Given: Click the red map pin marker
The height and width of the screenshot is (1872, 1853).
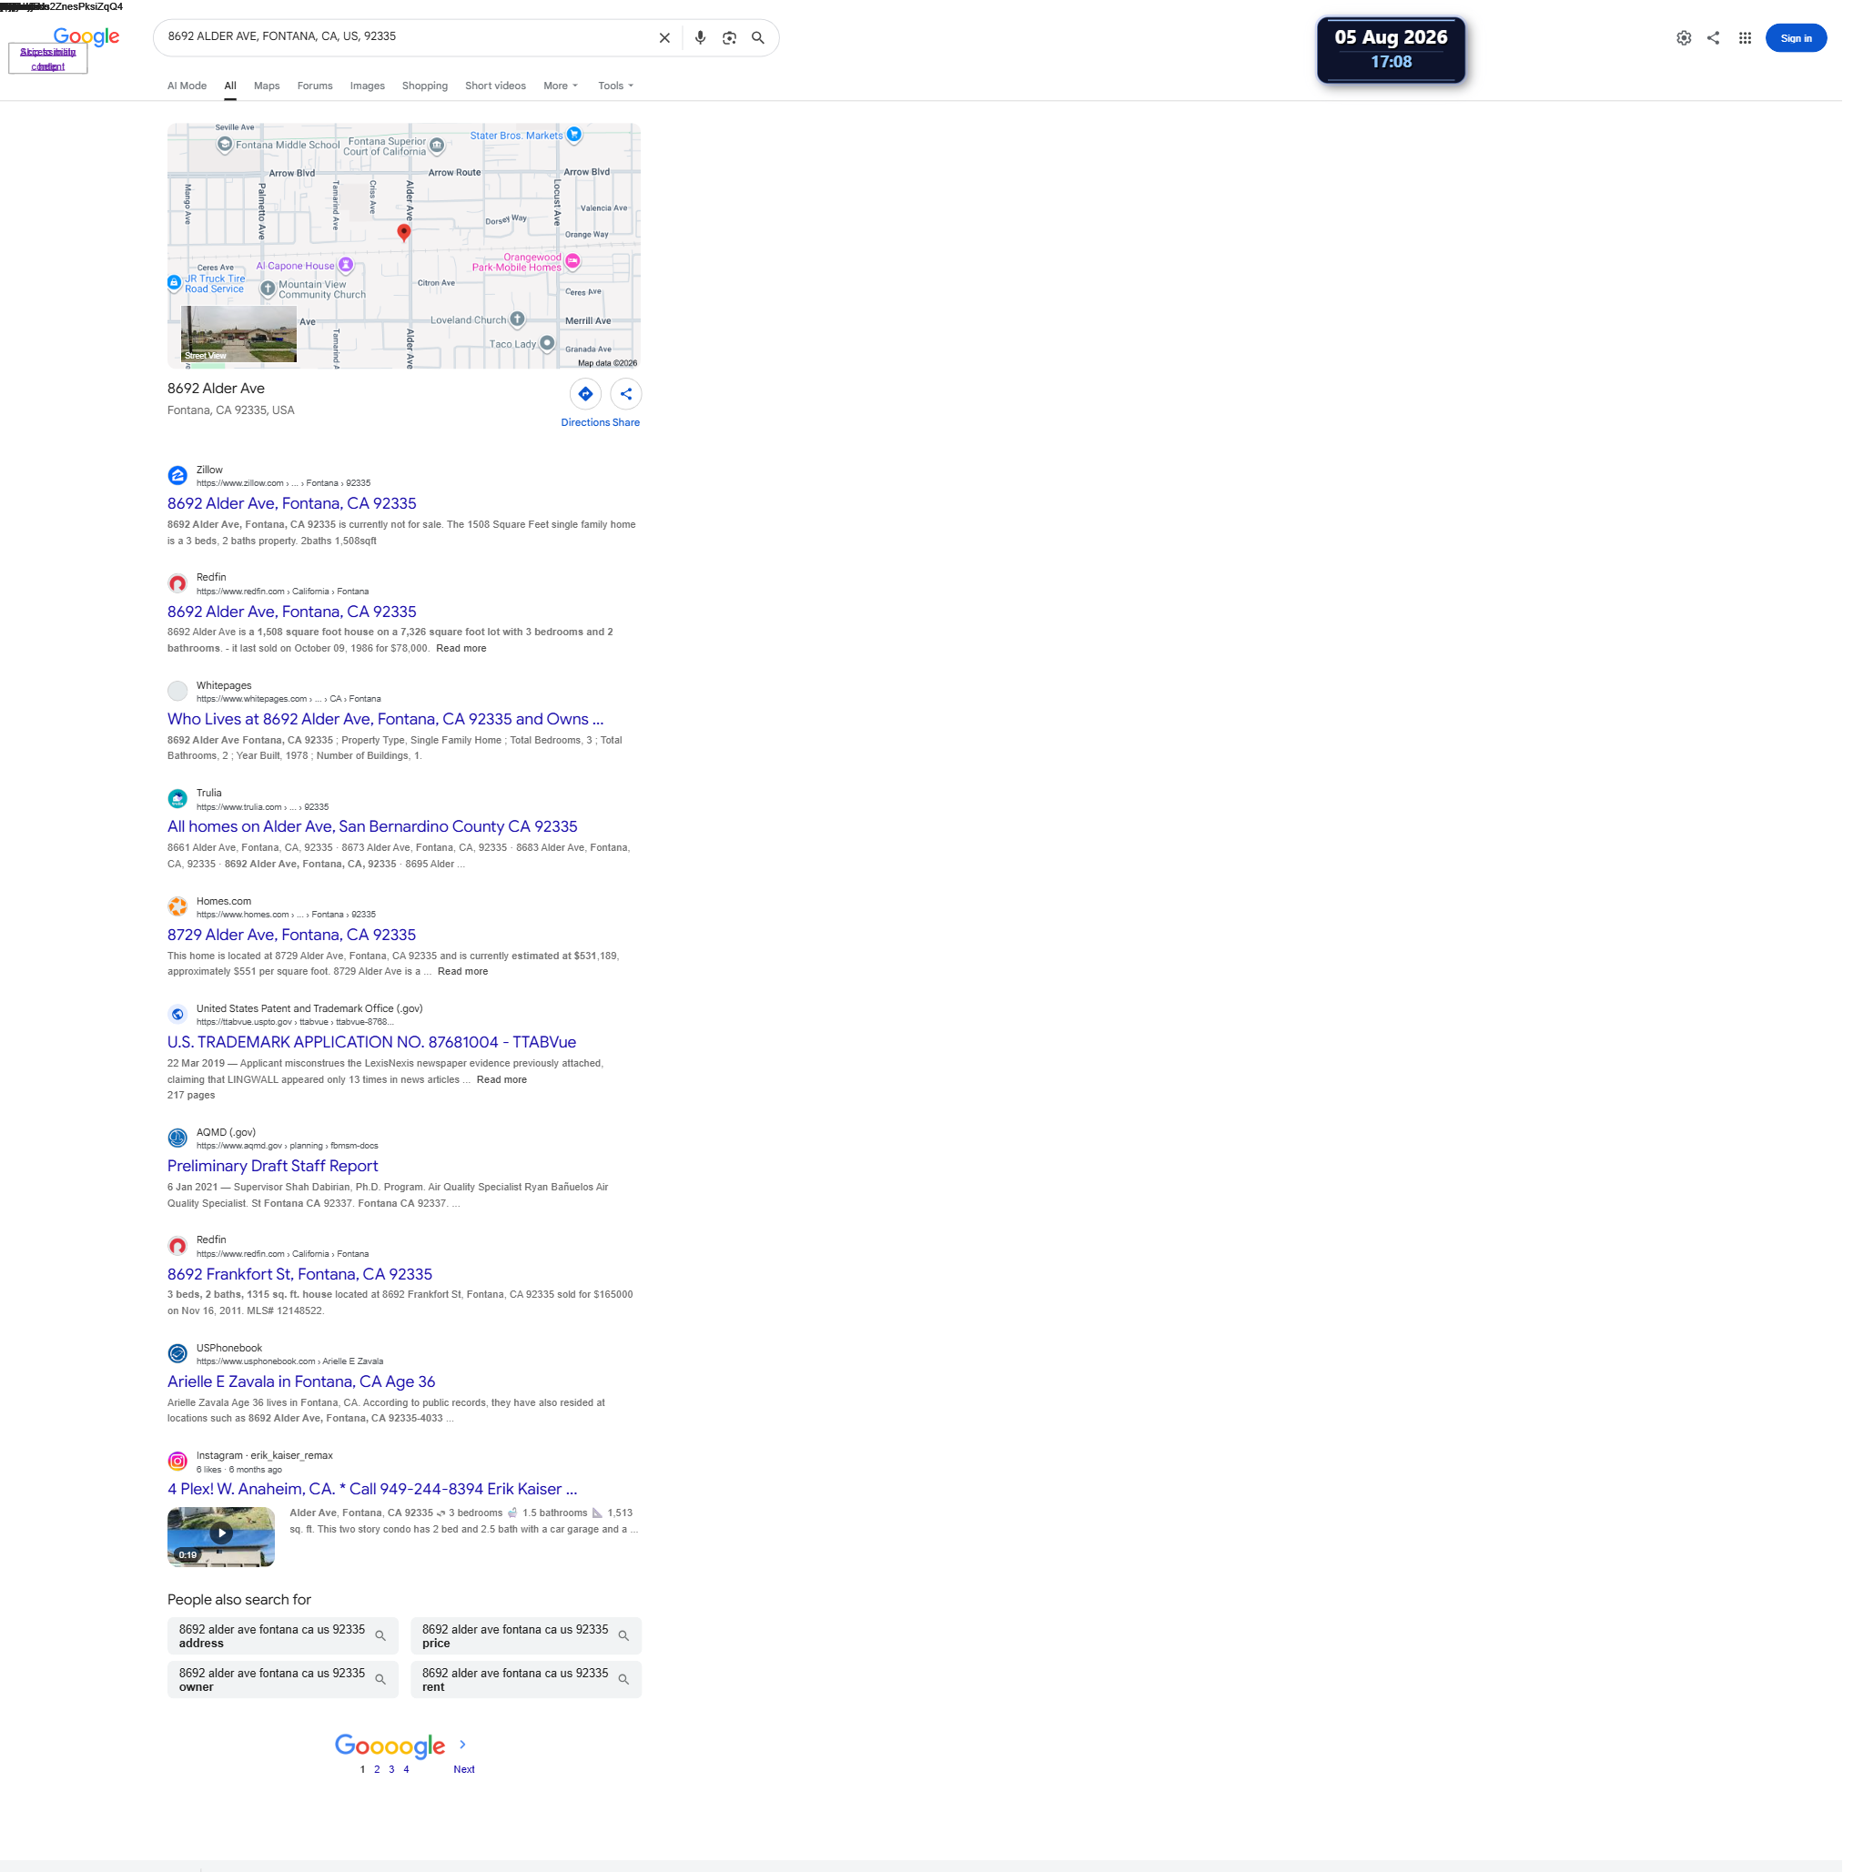Looking at the screenshot, I should (x=404, y=231).
